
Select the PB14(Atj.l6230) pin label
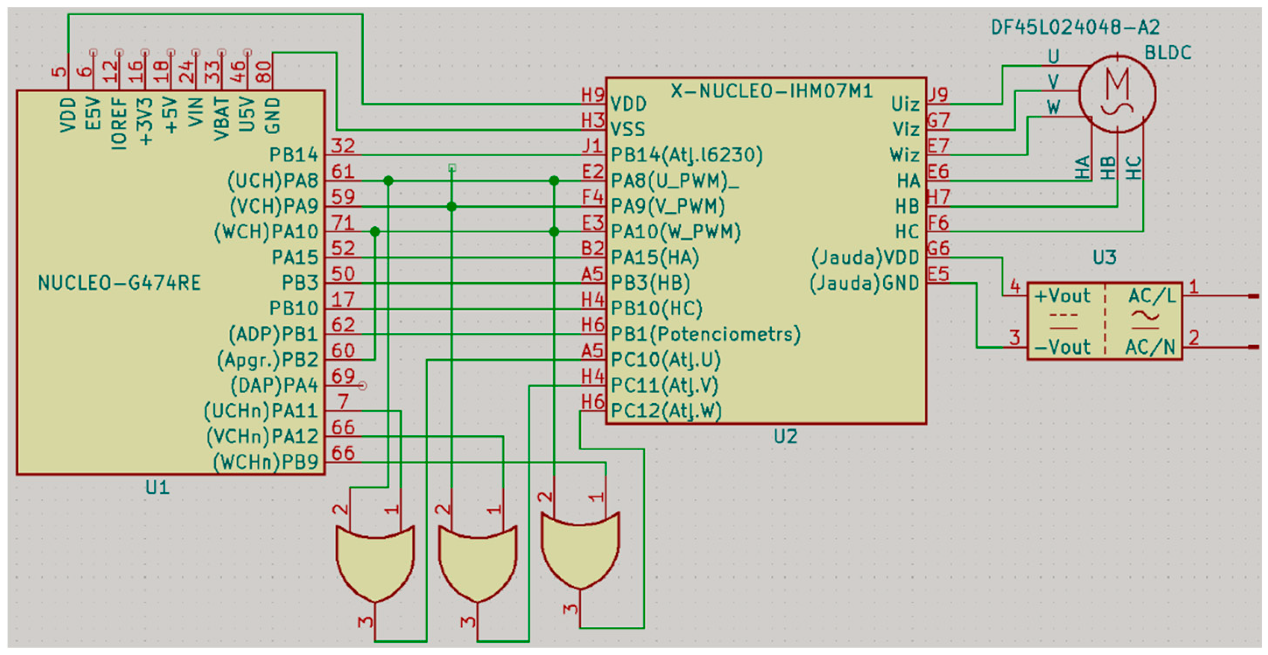[686, 155]
